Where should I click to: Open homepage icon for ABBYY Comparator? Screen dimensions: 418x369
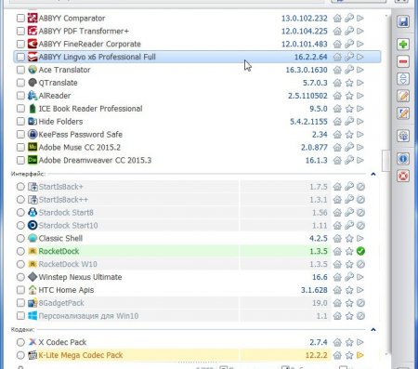[337, 19]
